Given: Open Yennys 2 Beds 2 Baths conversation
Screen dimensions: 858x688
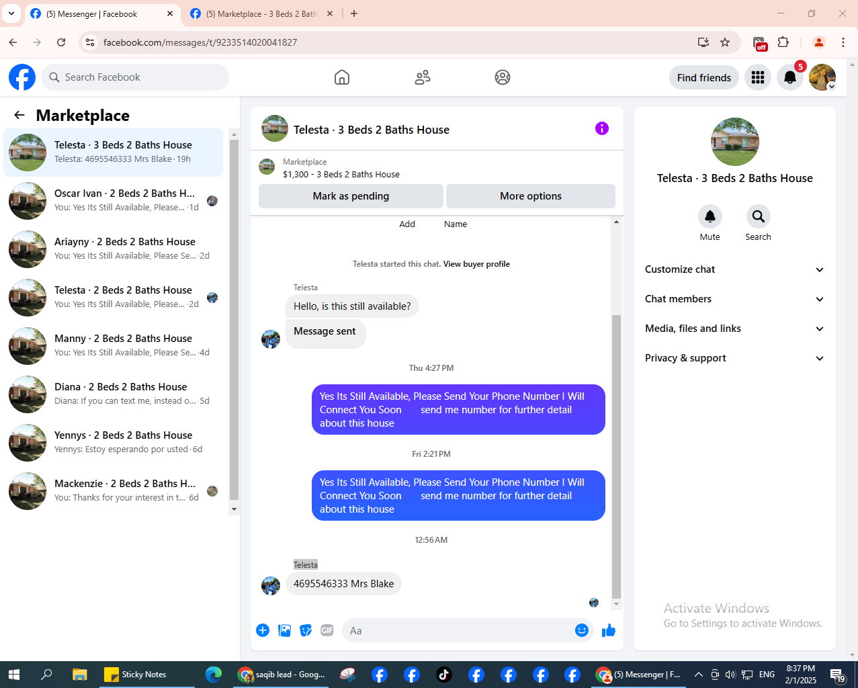Looking at the screenshot, I should click(114, 443).
